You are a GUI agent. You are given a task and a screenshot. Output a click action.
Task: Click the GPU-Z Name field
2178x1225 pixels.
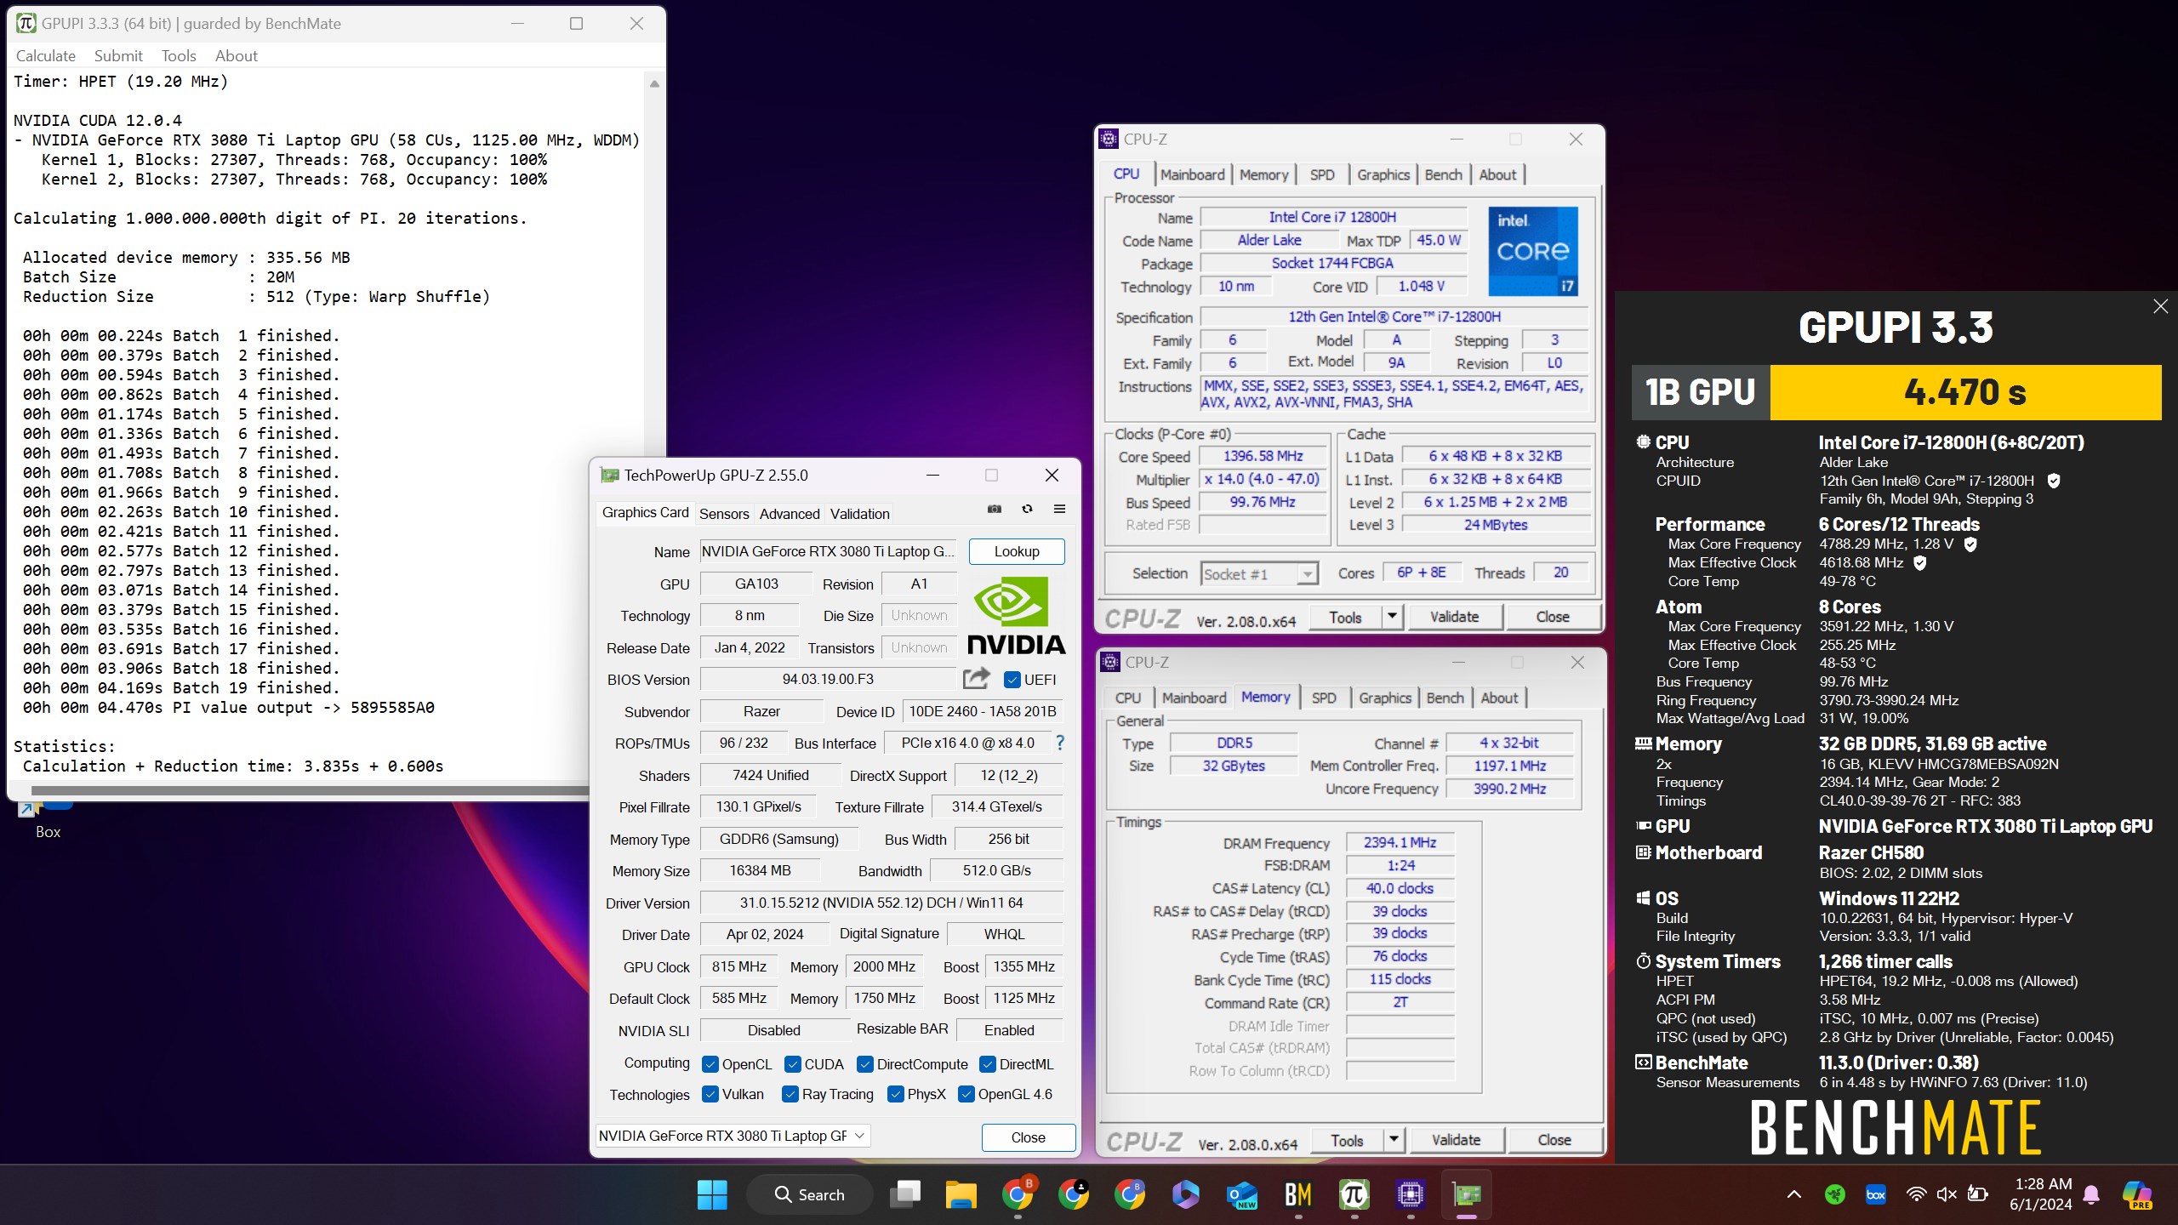(828, 551)
